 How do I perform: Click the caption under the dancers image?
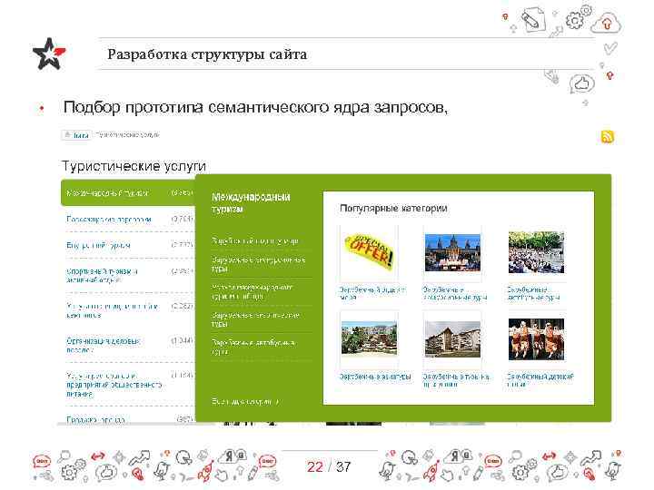pyautogui.click(x=540, y=380)
